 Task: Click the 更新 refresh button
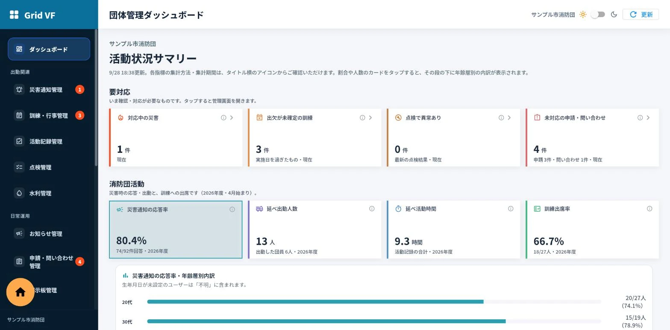(x=641, y=15)
